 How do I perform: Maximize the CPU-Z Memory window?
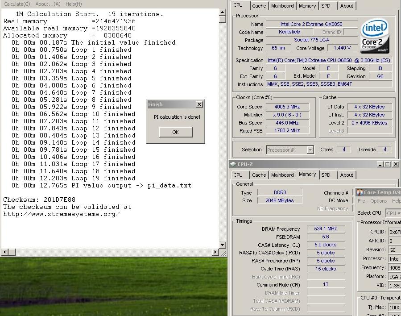click(388, 164)
